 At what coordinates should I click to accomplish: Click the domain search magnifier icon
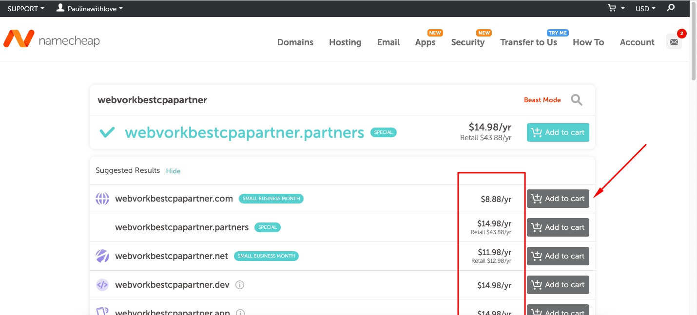click(577, 100)
